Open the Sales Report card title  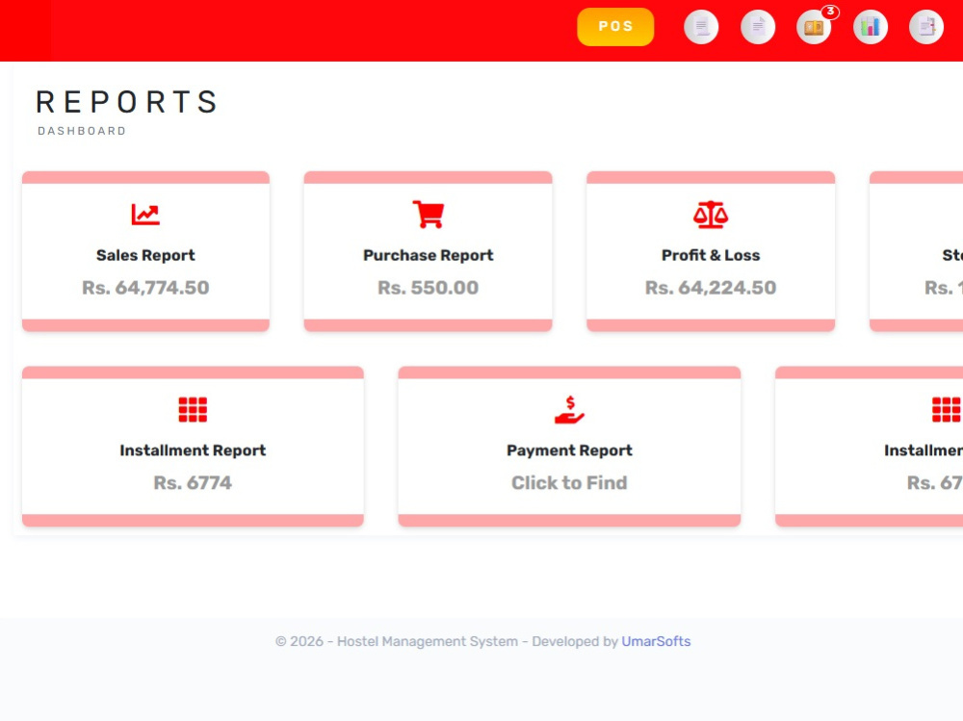point(145,255)
